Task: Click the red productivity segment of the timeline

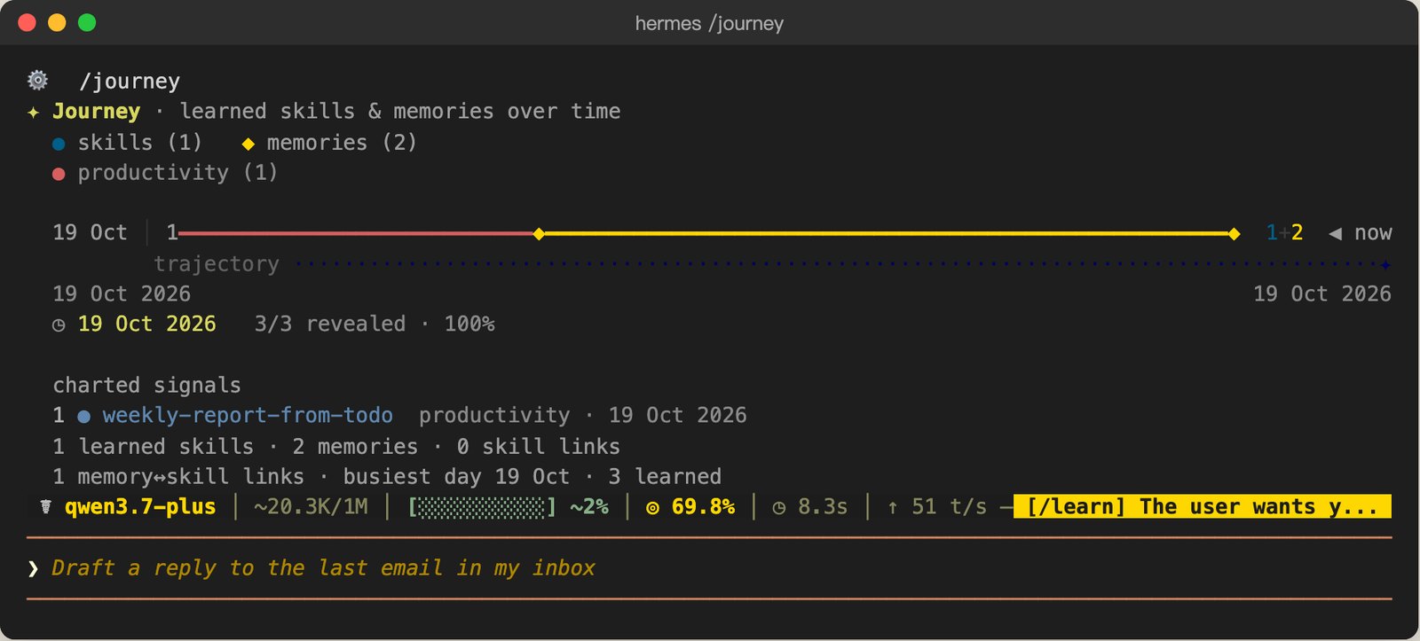Action: click(355, 234)
